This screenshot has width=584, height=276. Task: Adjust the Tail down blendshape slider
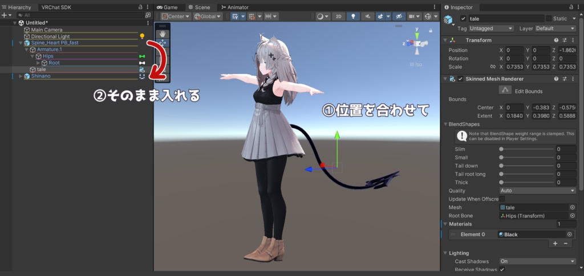[x=527, y=166]
